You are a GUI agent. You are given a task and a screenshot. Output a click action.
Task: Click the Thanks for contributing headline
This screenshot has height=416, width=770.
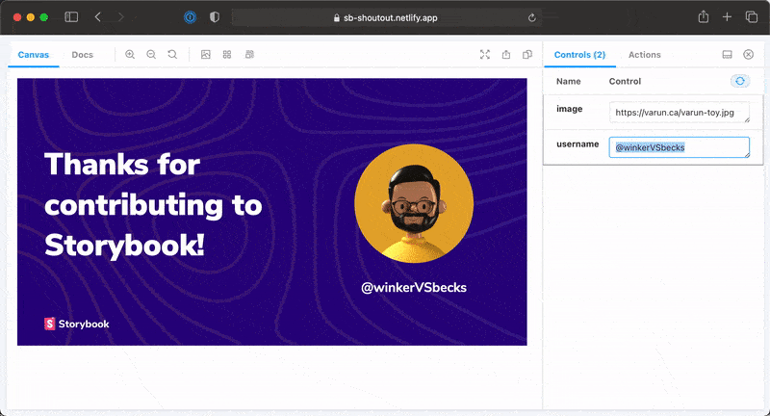click(x=153, y=205)
